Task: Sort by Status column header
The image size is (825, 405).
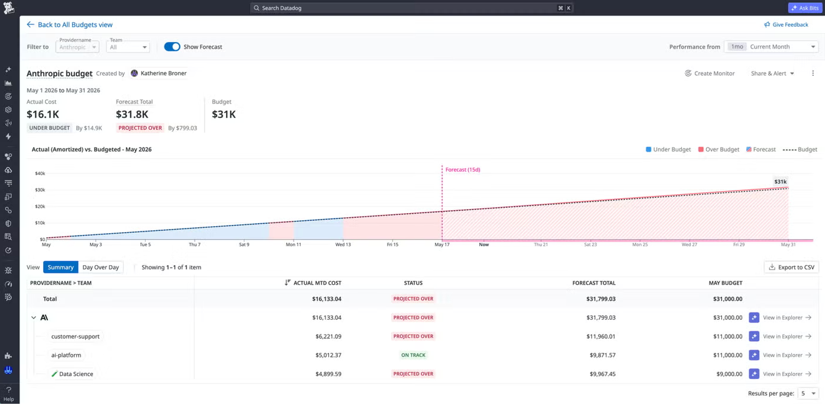Action: pyautogui.click(x=413, y=283)
